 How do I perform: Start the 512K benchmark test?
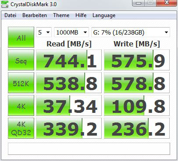click(21, 83)
